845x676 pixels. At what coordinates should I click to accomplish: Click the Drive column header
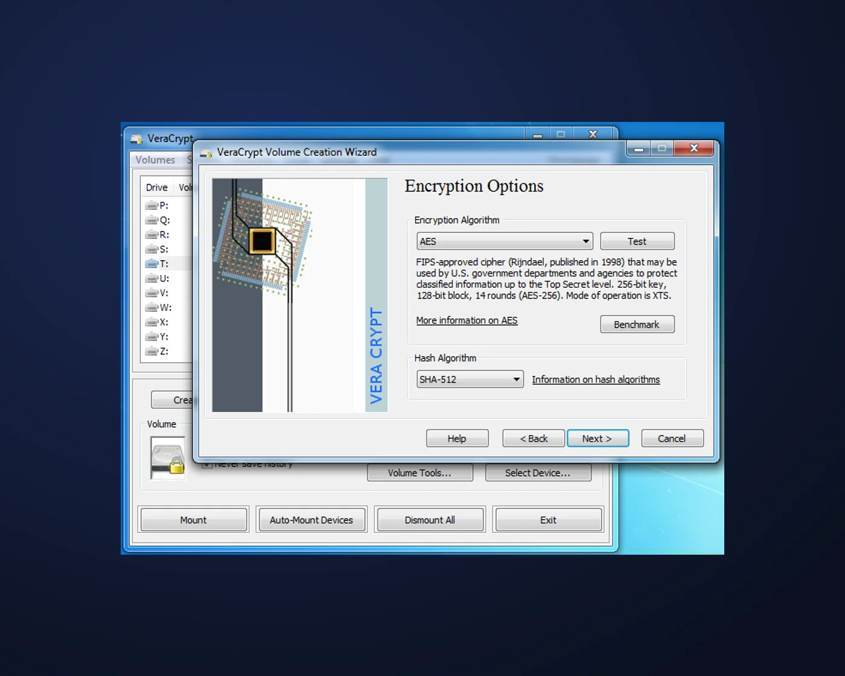[157, 188]
